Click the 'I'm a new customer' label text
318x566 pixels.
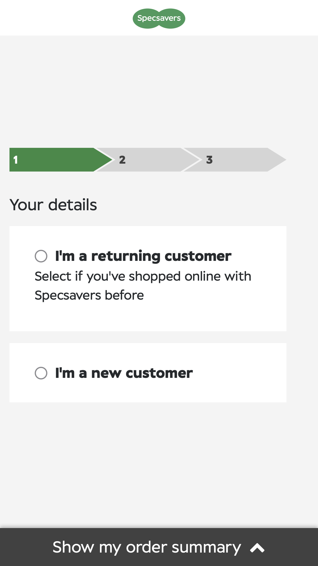click(x=124, y=373)
